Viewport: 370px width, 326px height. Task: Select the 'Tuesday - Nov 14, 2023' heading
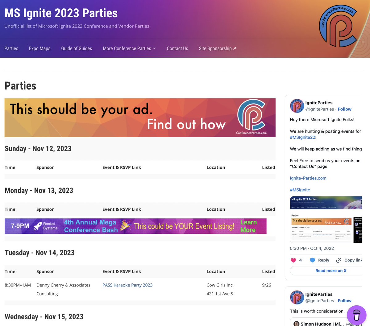click(39, 253)
